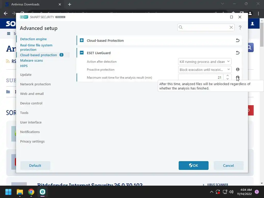264x198 pixels.
Task: Click the Chrome profile avatar icon
Action: pyautogui.click(x=250, y=13)
